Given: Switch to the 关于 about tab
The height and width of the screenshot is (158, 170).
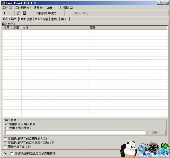Looking at the screenshot, I should tap(64, 19).
